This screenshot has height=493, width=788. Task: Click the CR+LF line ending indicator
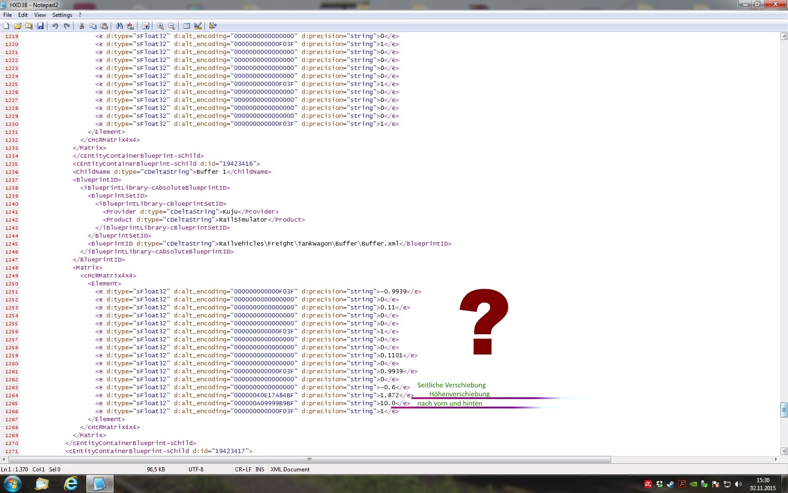point(243,470)
